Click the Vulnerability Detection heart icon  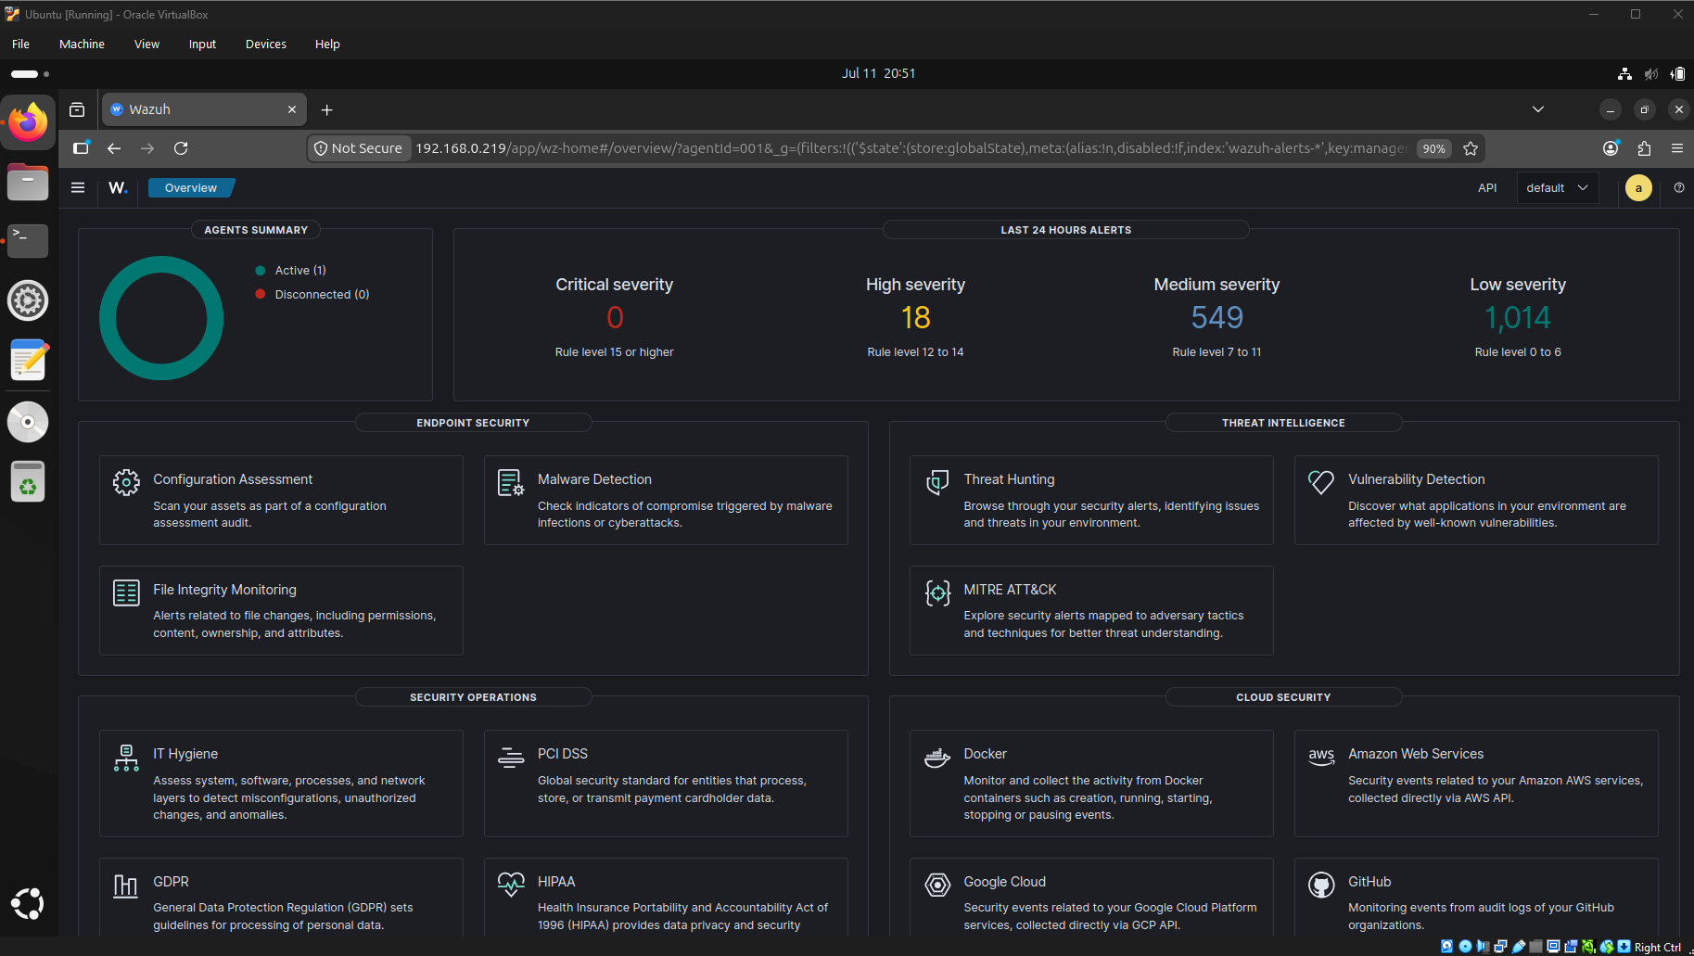[1321, 482]
